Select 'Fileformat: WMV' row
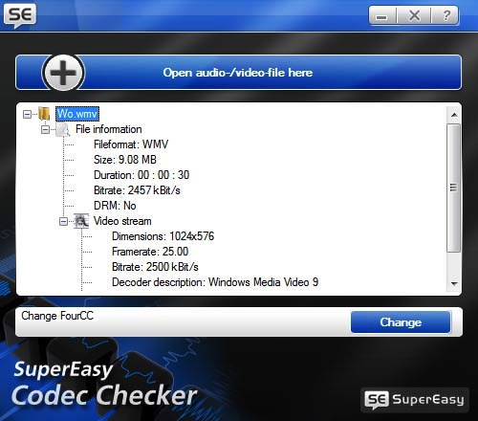Image resolution: width=478 pixels, height=421 pixels. pos(131,144)
